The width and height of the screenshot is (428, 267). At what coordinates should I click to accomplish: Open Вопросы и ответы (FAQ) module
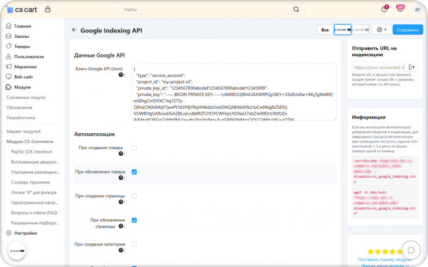point(34,213)
